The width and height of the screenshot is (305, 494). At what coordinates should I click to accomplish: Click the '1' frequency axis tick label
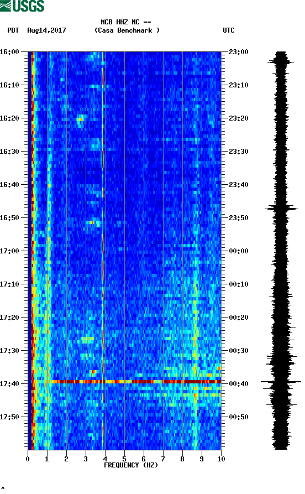point(47,459)
